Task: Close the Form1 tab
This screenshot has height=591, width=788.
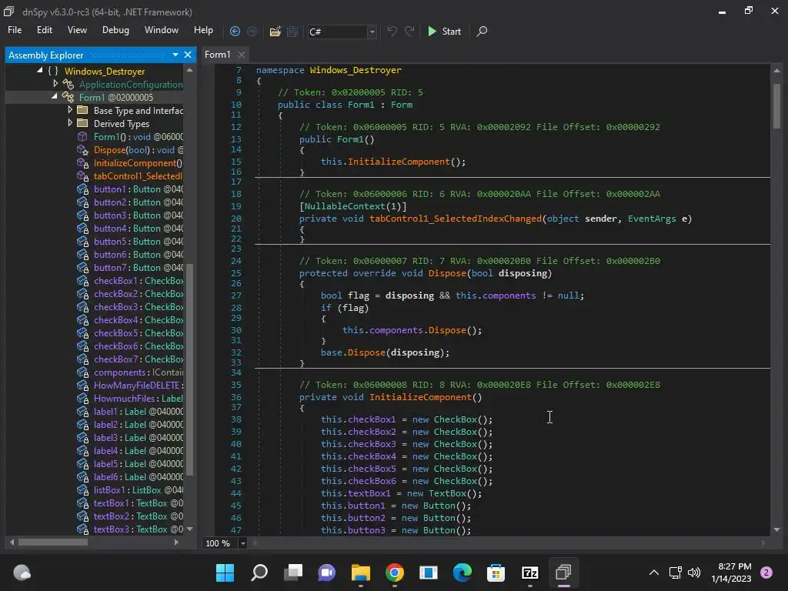Action: pos(242,55)
